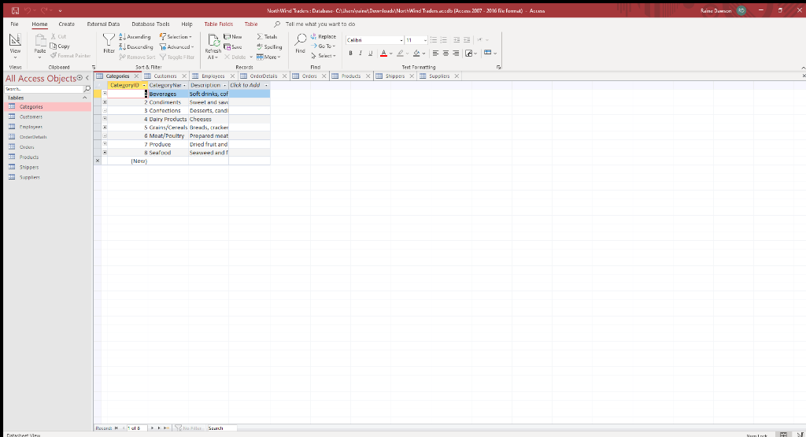The width and height of the screenshot is (806, 437).
Task: Open the Go To dropdown
Action: point(324,46)
